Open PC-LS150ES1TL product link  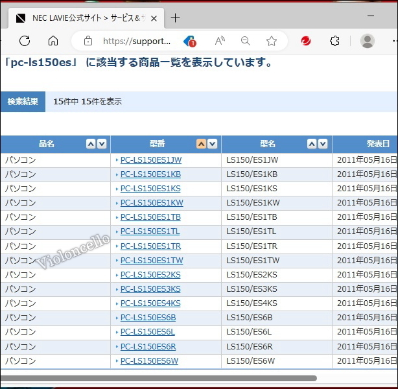(x=150, y=231)
